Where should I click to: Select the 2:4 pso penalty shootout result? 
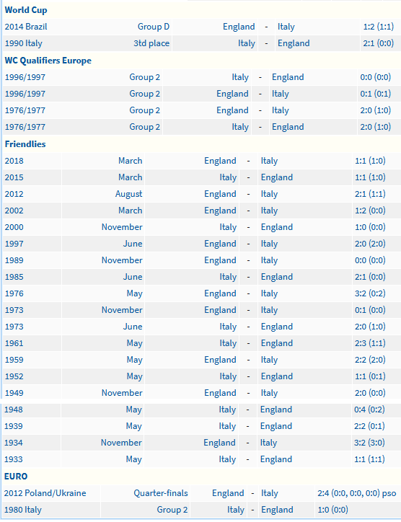coord(357,493)
